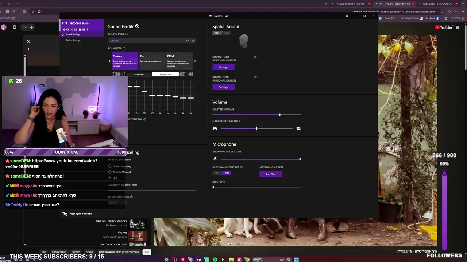Show Sound Field Personalization info icon
The image size is (467, 262).
point(255,57)
